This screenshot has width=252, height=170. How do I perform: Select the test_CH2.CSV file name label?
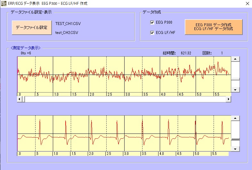click(67, 32)
